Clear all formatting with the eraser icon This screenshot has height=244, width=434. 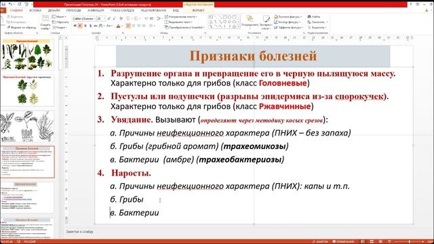tap(121, 18)
